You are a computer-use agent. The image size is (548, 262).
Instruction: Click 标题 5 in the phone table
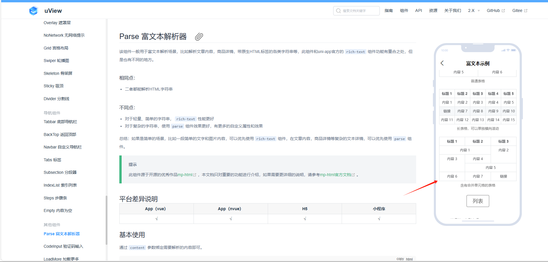point(509,94)
